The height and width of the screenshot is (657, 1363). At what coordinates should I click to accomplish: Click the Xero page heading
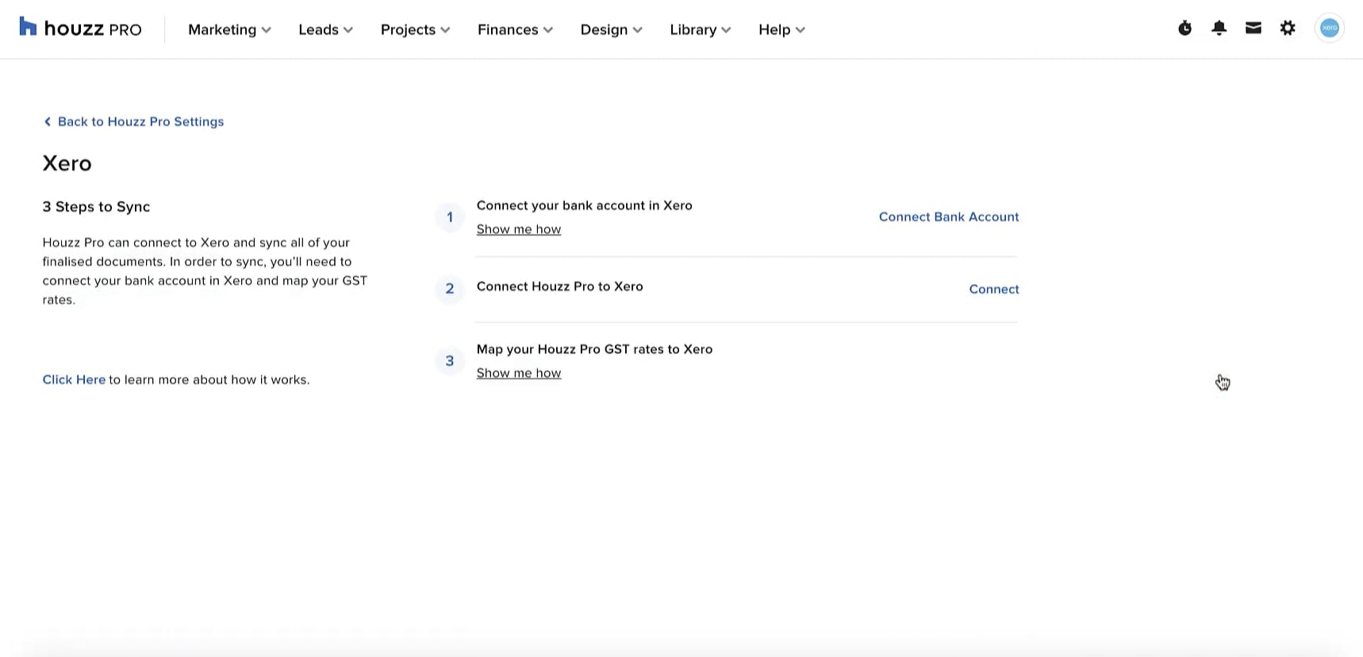67,163
